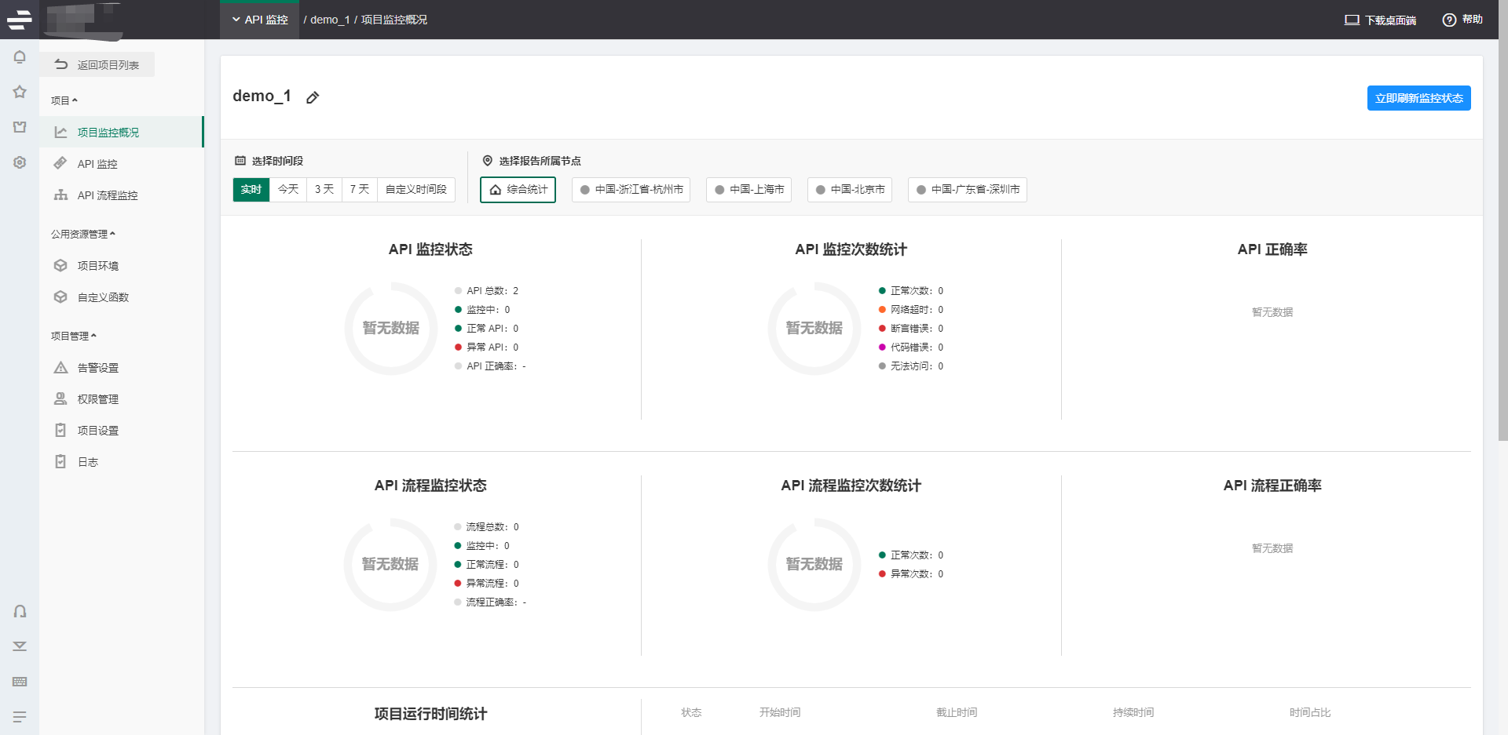Open the notification bell icon in left rail
The width and height of the screenshot is (1508, 735).
coord(20,56)
